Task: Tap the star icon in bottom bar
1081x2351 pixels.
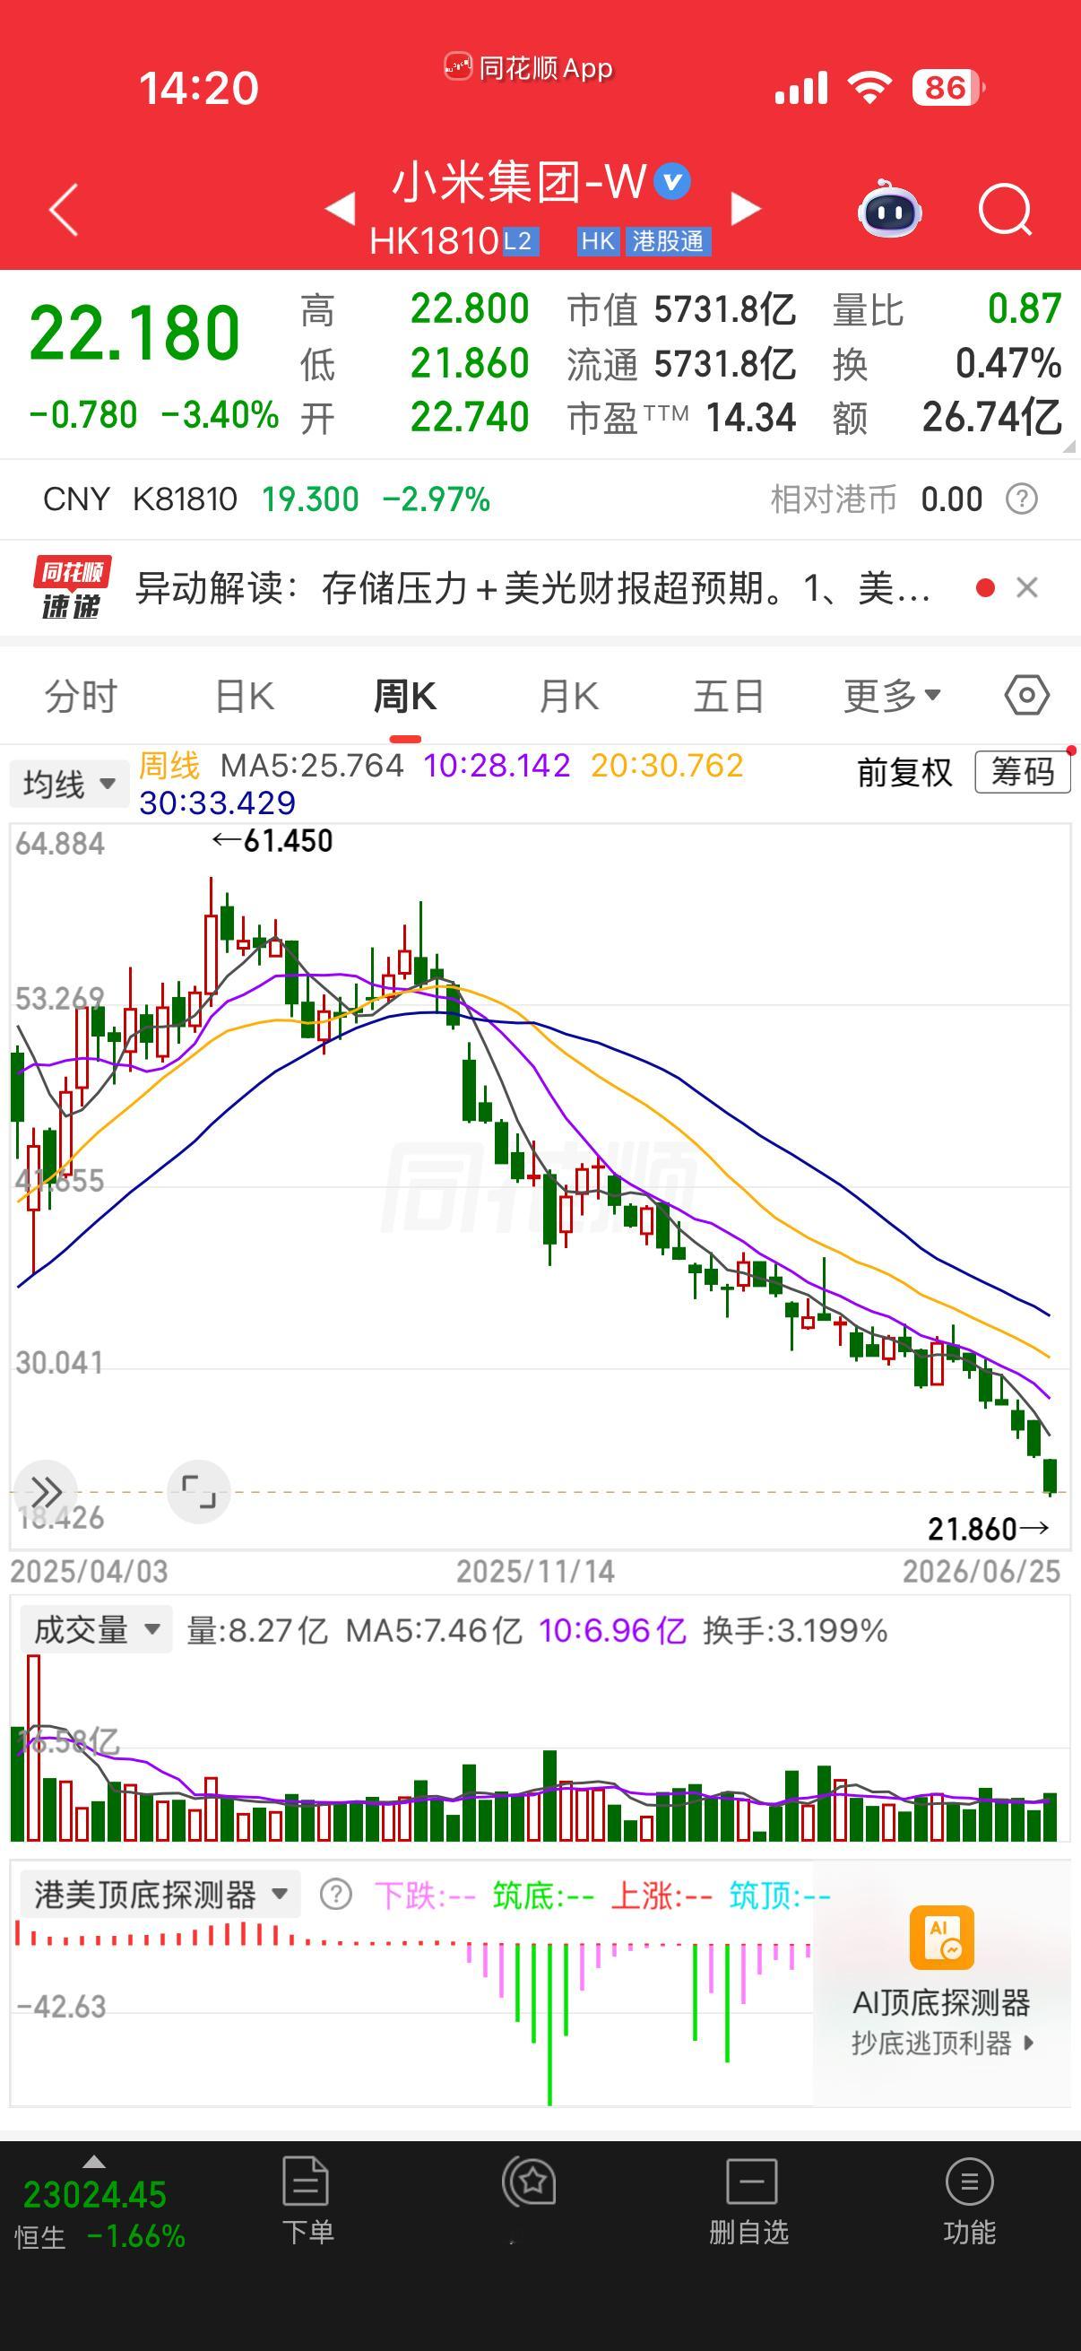Action: click(529, 2183)
